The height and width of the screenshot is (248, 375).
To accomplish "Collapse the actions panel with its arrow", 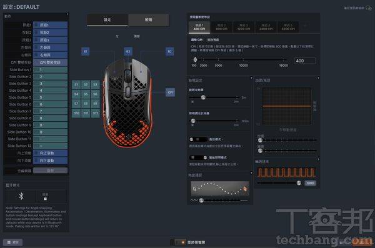I will 67,14.
